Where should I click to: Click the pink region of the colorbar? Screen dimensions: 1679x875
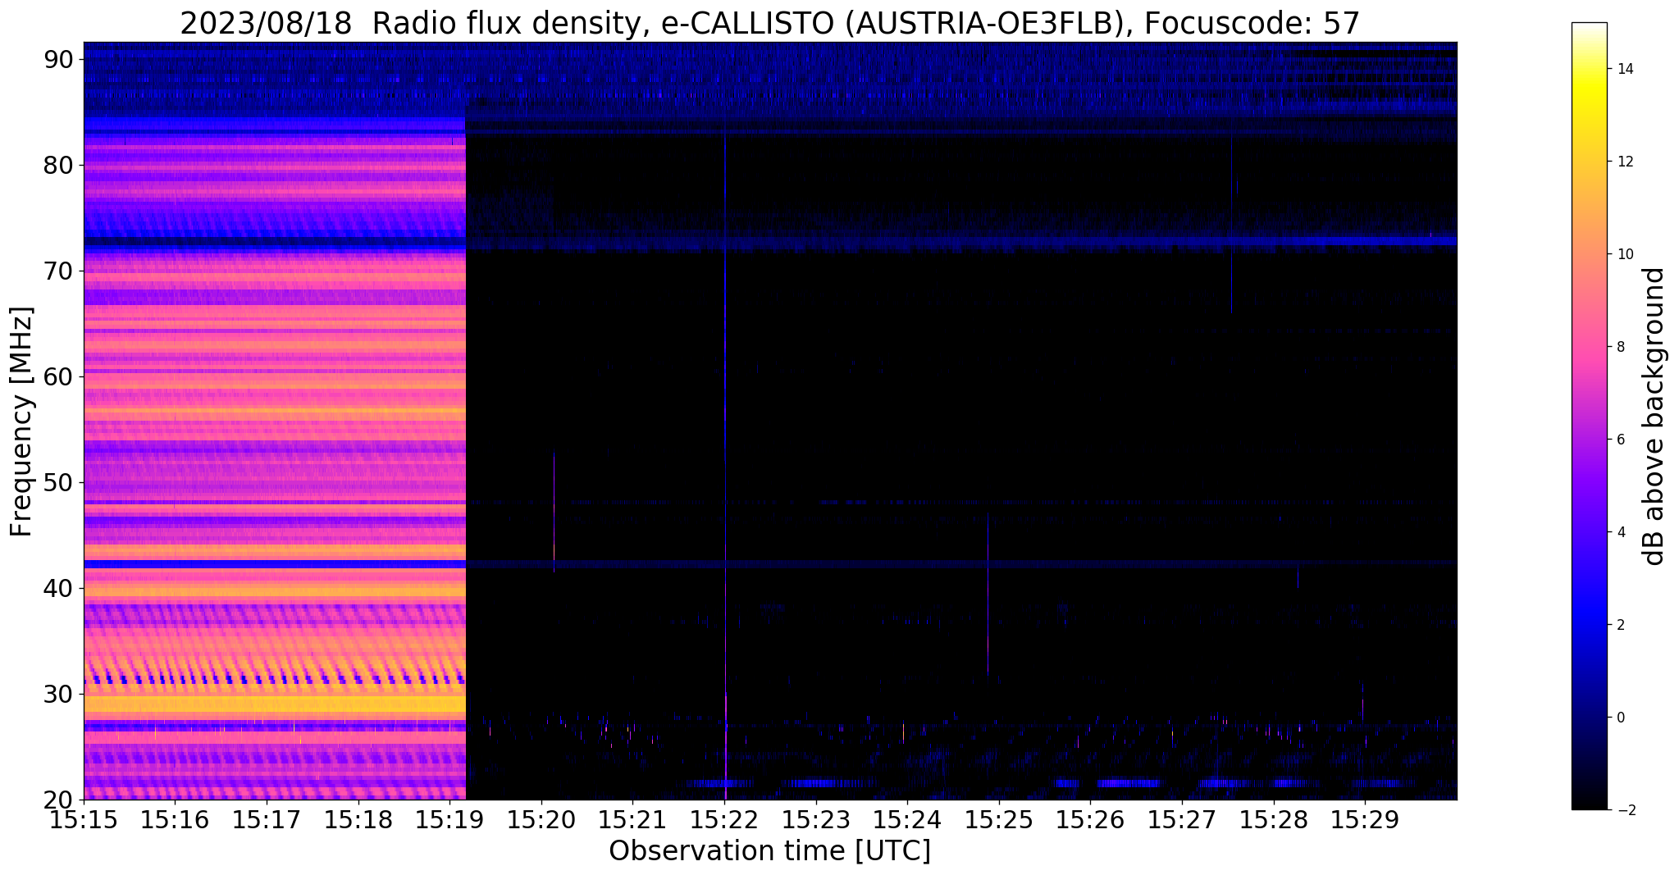pos(1589,349)
